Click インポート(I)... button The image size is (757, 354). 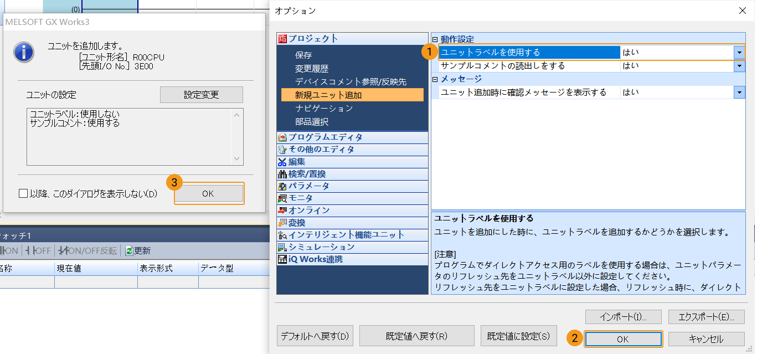point(623,317)
